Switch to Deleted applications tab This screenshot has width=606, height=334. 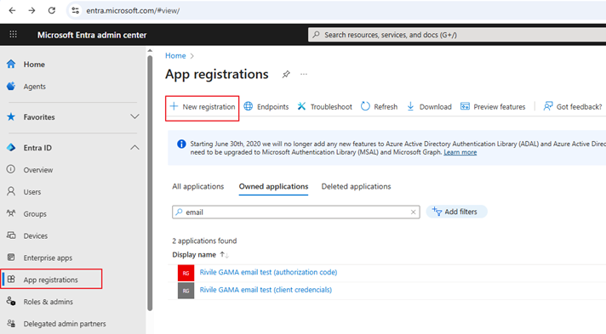tap(356, 186)
